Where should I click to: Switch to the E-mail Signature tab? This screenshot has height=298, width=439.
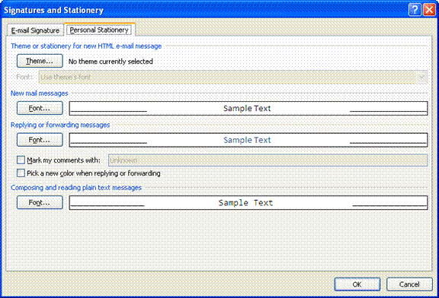point(36,30)
